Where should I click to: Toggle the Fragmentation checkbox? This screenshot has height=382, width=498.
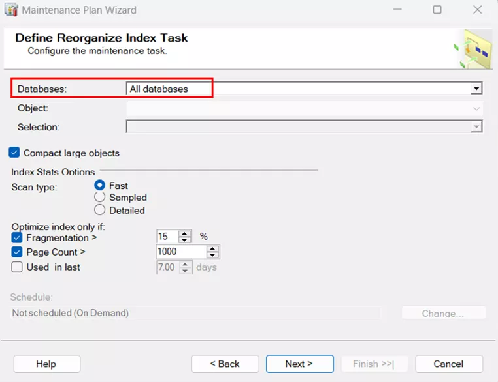(x=17, y=237)
